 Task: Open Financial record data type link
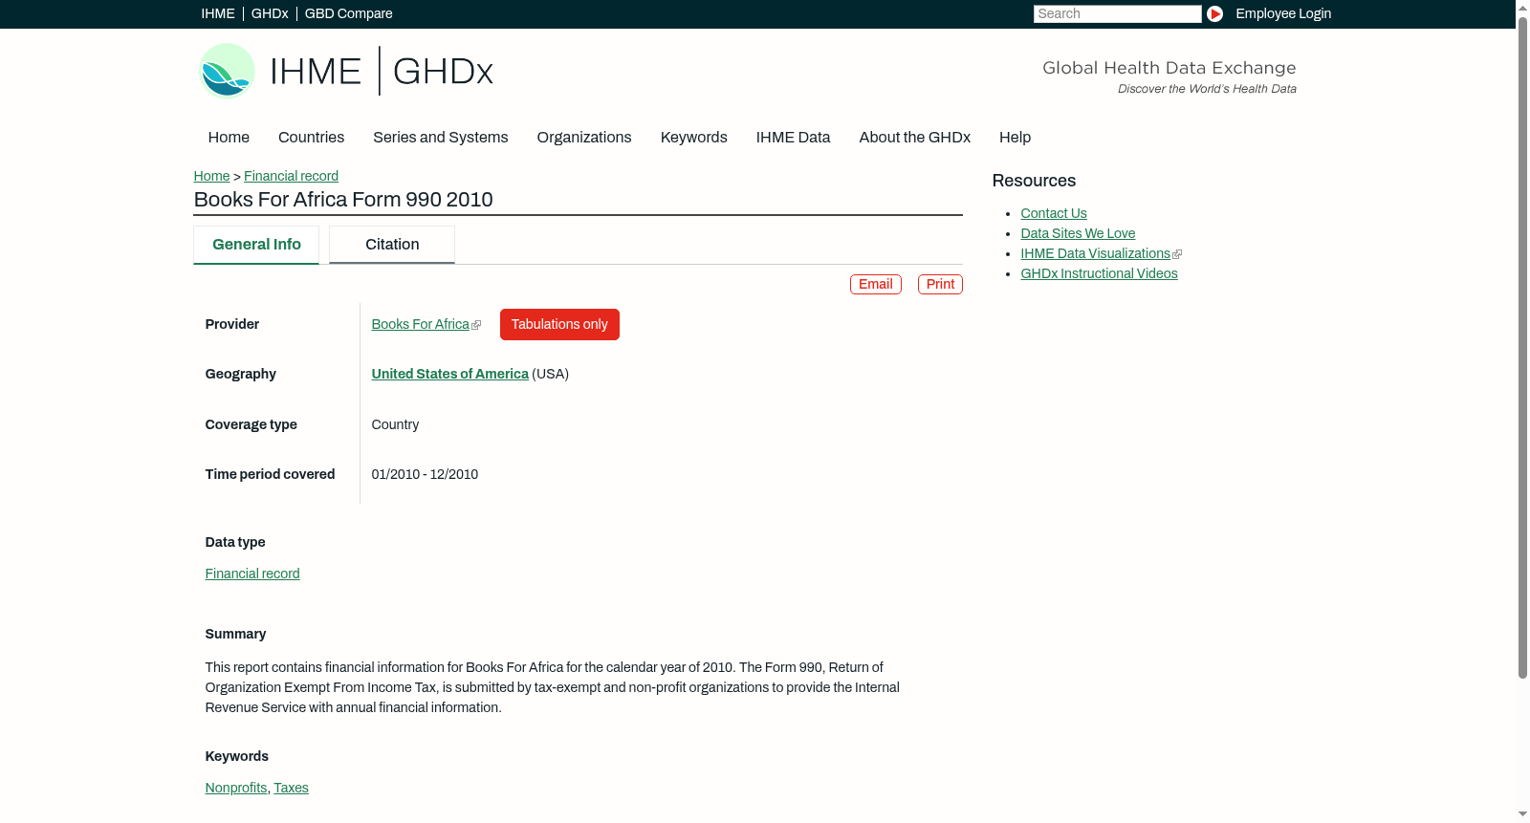(252, 574)
